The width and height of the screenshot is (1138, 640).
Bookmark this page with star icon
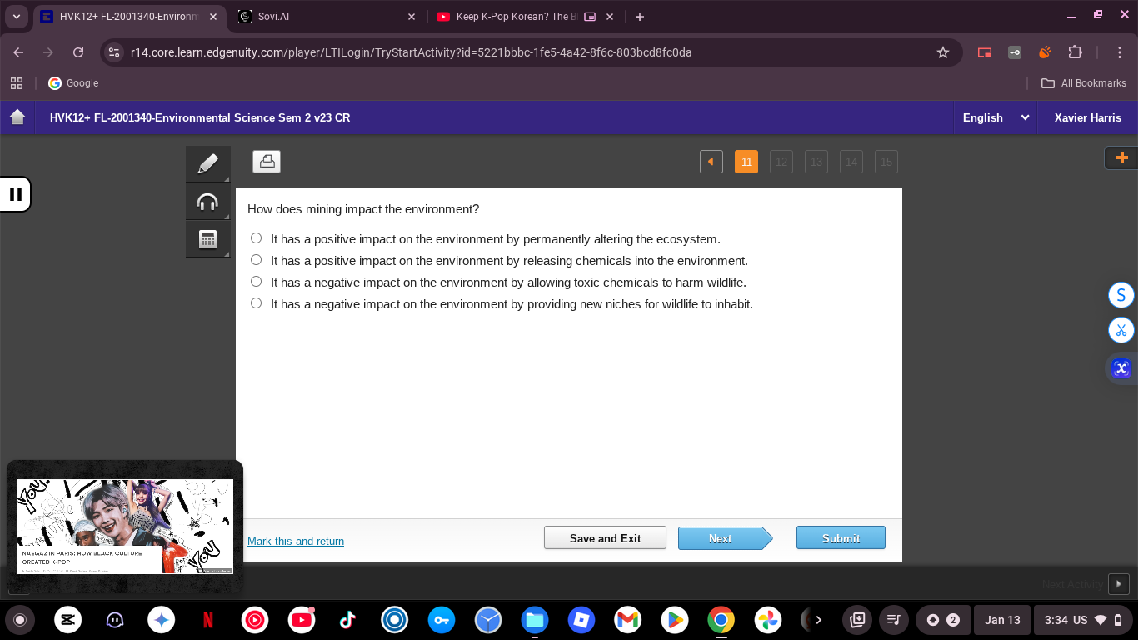(x=942, y=52)
